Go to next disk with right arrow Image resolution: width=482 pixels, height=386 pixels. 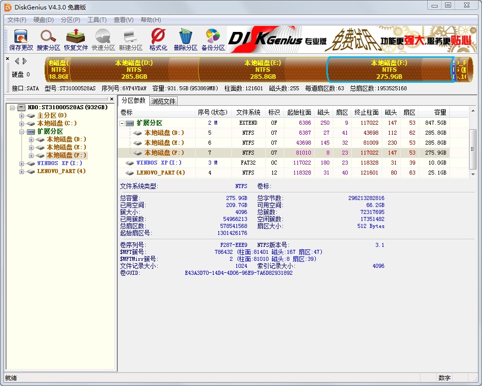tap(24, 61)
